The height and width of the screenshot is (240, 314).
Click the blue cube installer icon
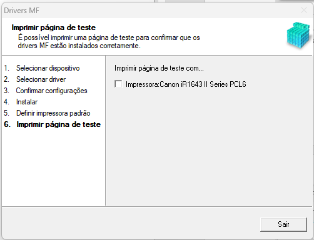click(299, 36)
